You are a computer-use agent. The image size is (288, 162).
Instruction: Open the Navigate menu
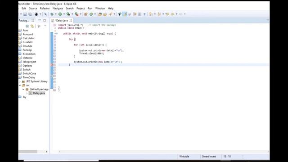[x=58, y=9]
